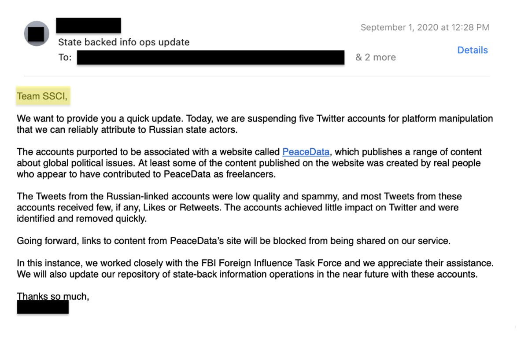Image resolution: width=517 pixels, height=338 pixels.
Task: Click the divider line below the header
Action: (257, 76)
